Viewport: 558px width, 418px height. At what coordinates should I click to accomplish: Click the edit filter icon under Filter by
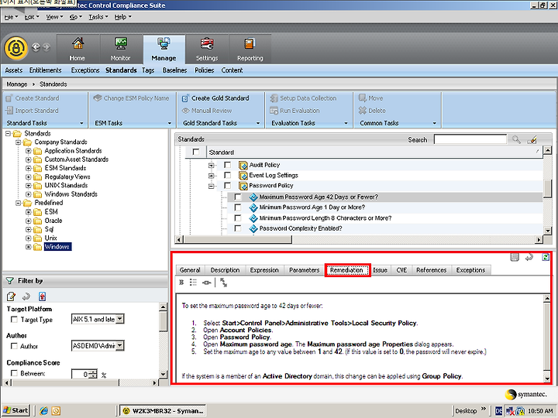pos(11,296)
